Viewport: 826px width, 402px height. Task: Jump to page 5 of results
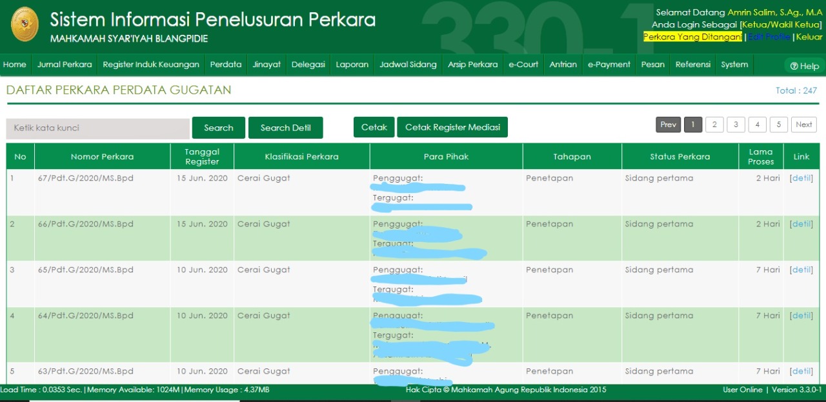click(779, 125)
